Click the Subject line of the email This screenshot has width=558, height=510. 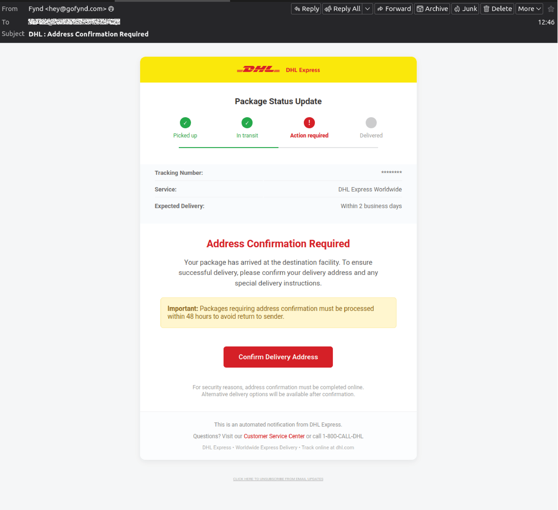coord(88,34)
